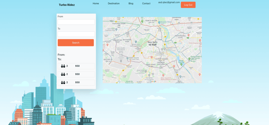Open the Home menu item
Image resolution: width=269 pixels, height=125 pixels.
[96, 4]
